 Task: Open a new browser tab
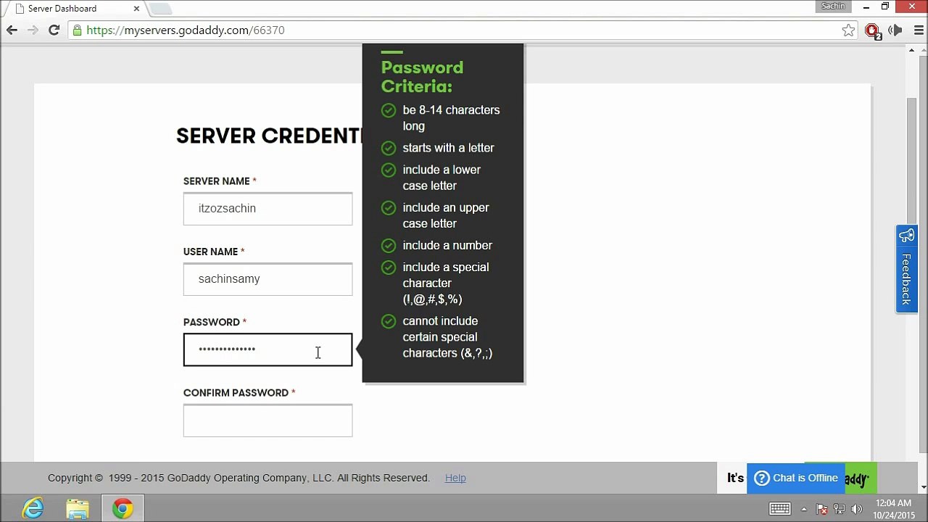[160, 9]
